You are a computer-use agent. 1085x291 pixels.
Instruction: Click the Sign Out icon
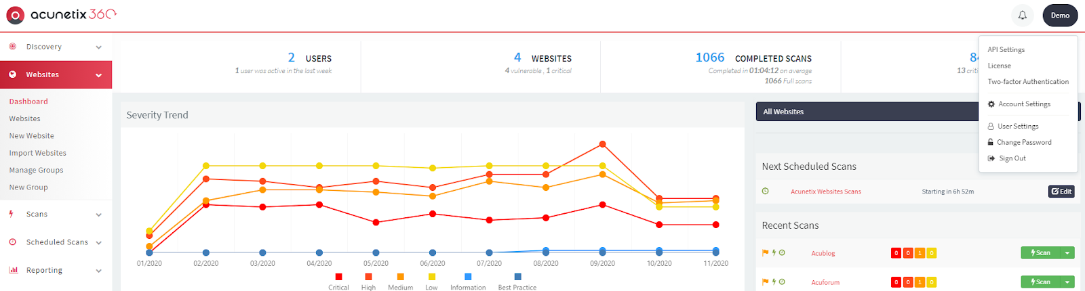pyautogui.click(x=991, y=158)
